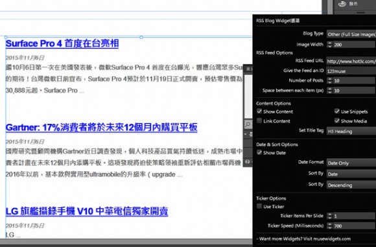
Task: Open the Descending sort order dropdown
Action: click(x=351, y=185)
